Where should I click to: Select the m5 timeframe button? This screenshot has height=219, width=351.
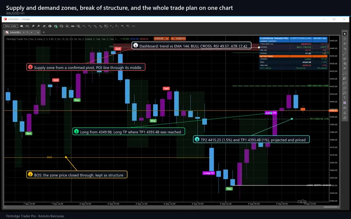coord(90,26)
